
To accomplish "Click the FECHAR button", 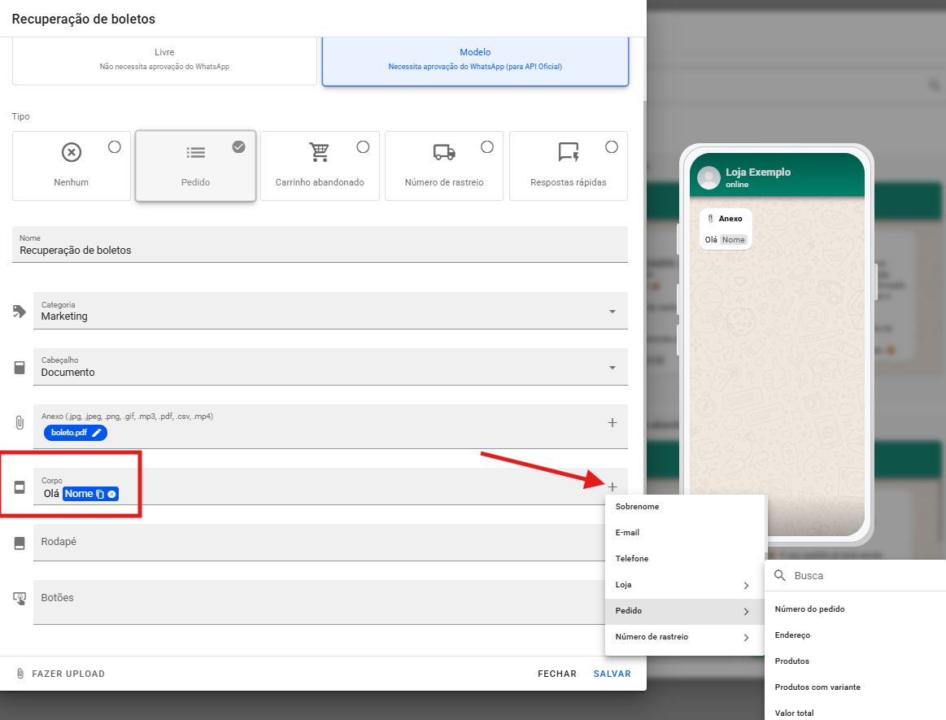I will pos(557,674).
